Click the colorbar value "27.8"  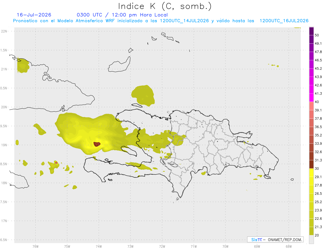click(318, 185)
